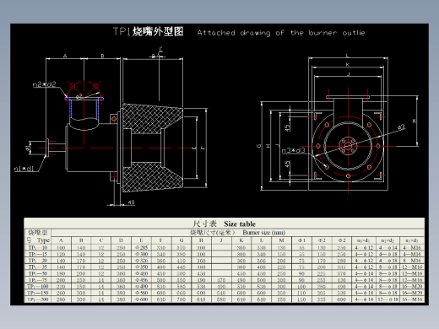Select column header 'A' in the size table

coord(61,240)
